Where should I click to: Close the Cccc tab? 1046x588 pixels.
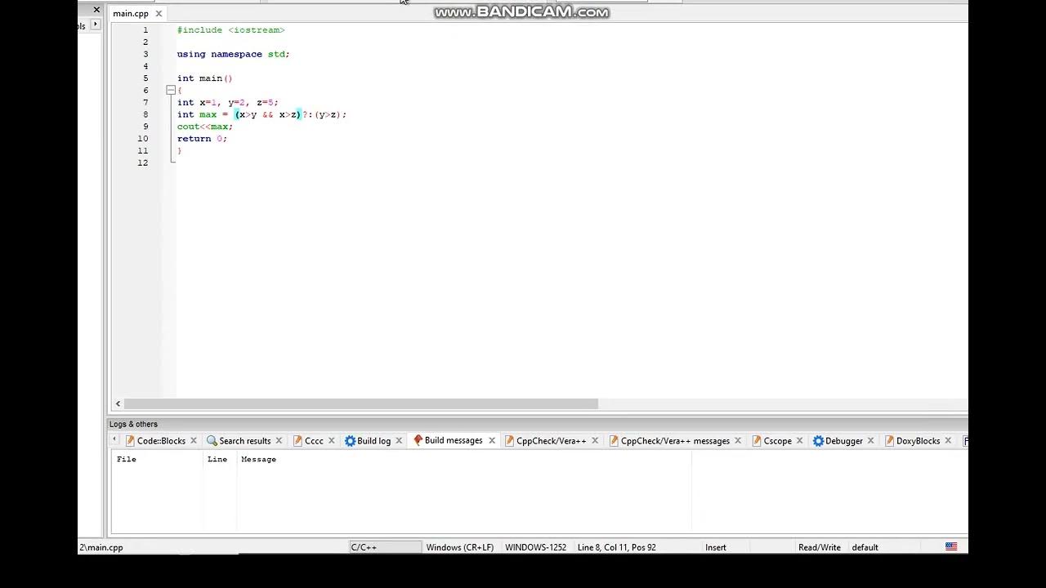pyautogui.click(x=331, y=441)
